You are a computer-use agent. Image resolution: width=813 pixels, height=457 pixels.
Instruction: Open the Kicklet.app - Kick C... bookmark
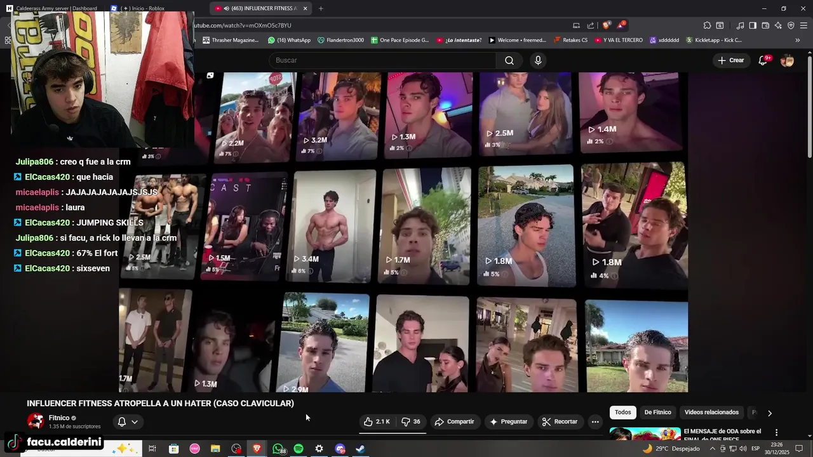point(713,40)
